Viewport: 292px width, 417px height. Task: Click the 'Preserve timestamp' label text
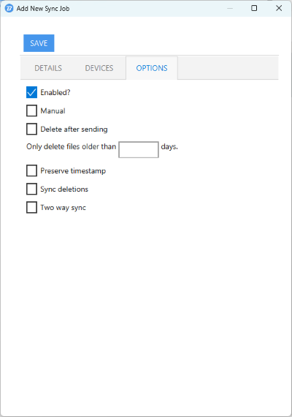pyautogui.click(x=73, y=170)
